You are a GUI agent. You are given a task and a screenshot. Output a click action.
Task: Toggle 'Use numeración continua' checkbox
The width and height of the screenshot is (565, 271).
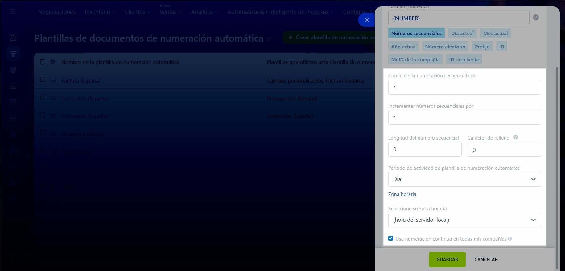tap(391, 238)
